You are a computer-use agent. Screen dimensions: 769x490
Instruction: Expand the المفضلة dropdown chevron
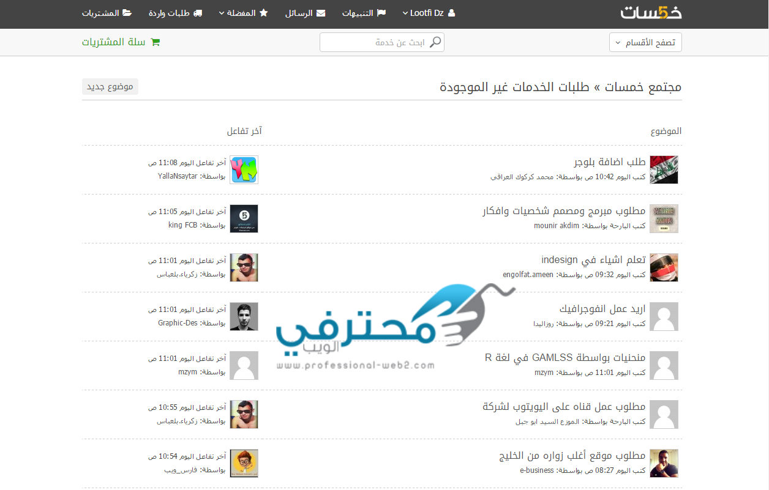click(222, 13)
